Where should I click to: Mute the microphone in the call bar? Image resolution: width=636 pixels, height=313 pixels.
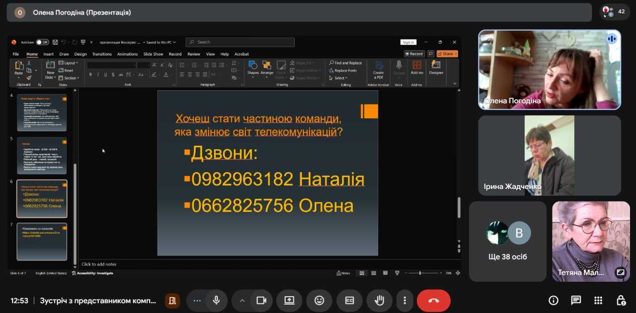click(x=216, y=301)
